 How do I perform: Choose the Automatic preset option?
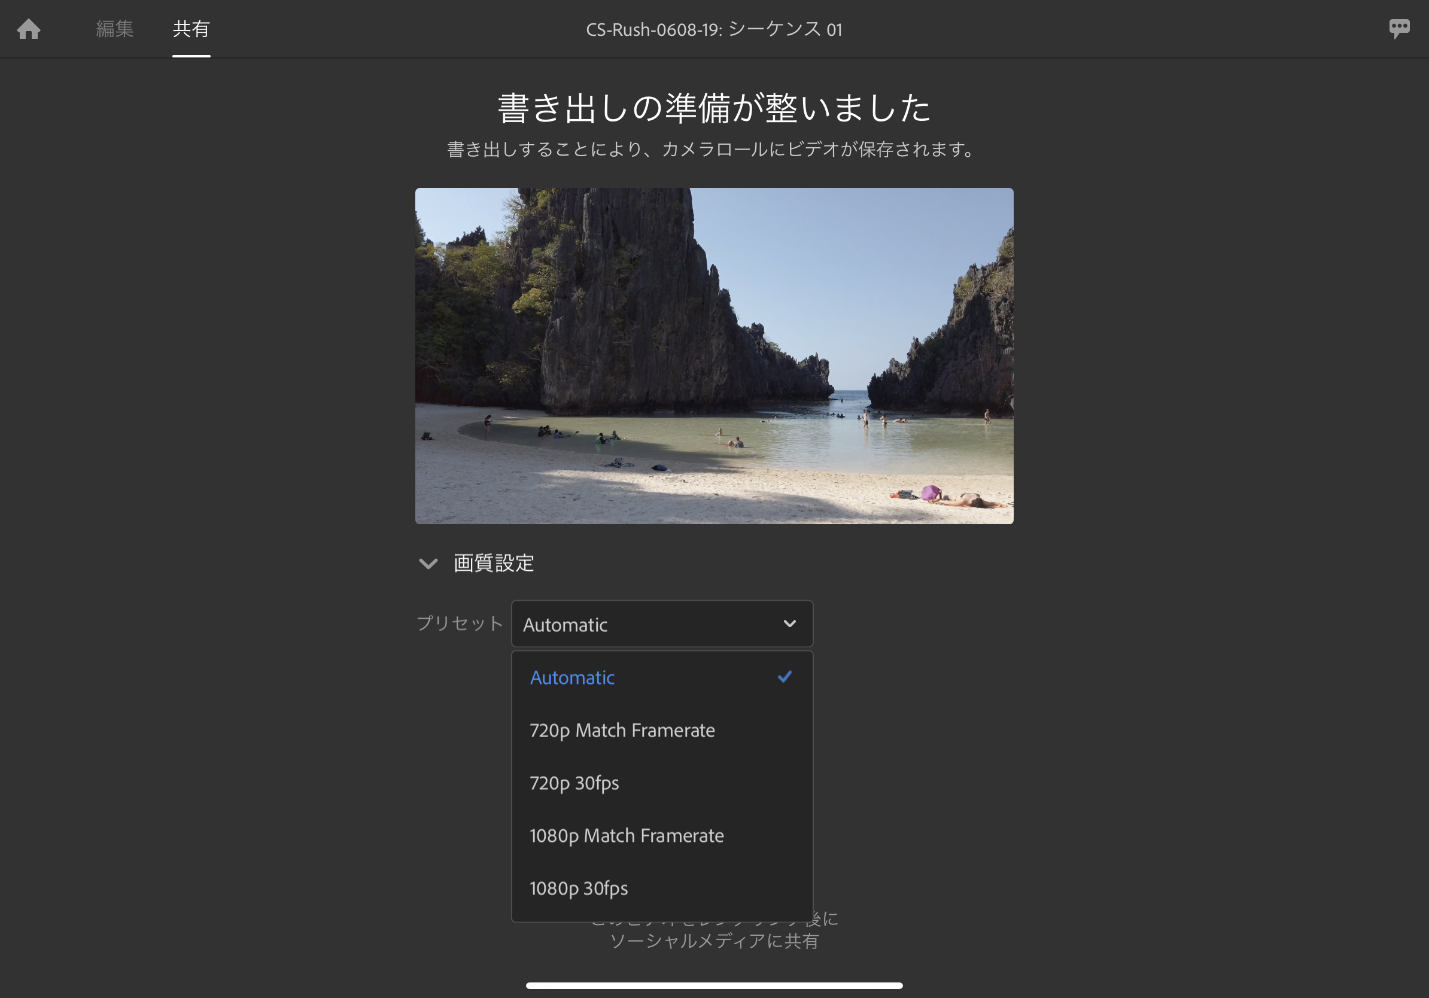[572, 677]
